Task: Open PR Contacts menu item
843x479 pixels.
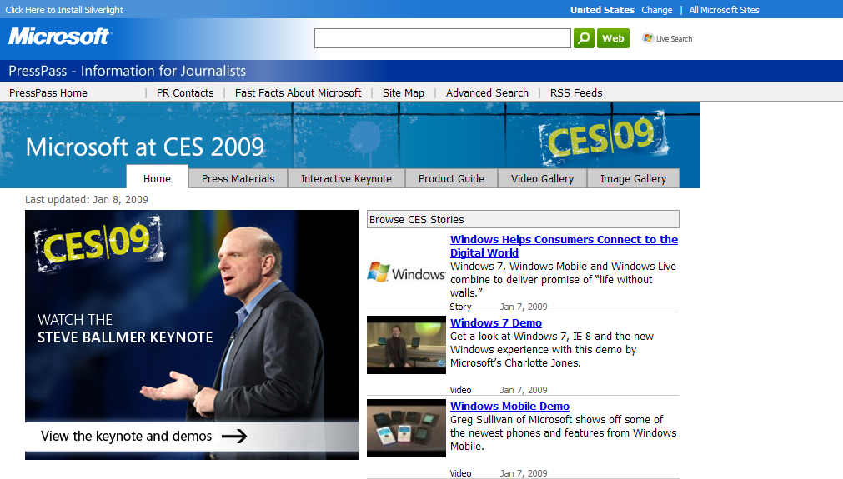Action: [185, 93]
